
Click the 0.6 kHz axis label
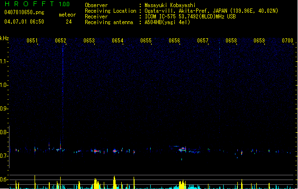pyautogui.click(x=4, y=180)
